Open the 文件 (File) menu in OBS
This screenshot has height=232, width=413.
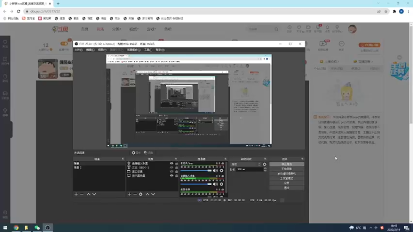(78, 49)
